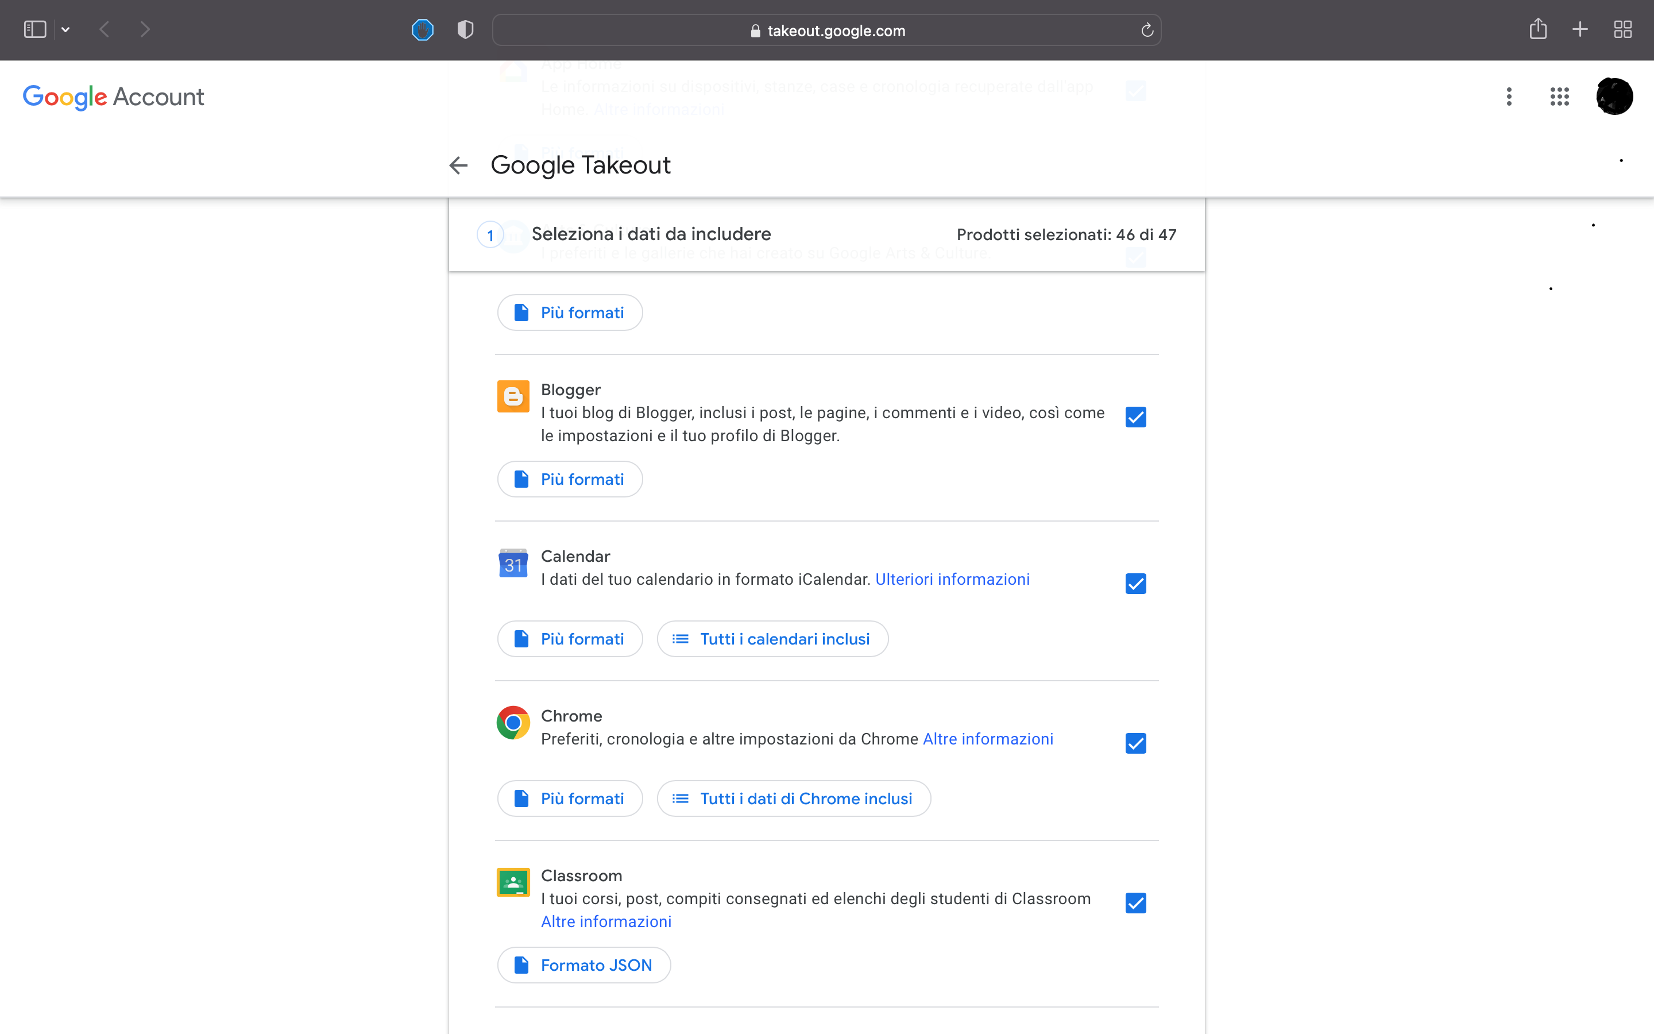The width and height of the screenshot is (1654, 1034).
Task: Click the Calendar app icon
Action: point(513,563)
